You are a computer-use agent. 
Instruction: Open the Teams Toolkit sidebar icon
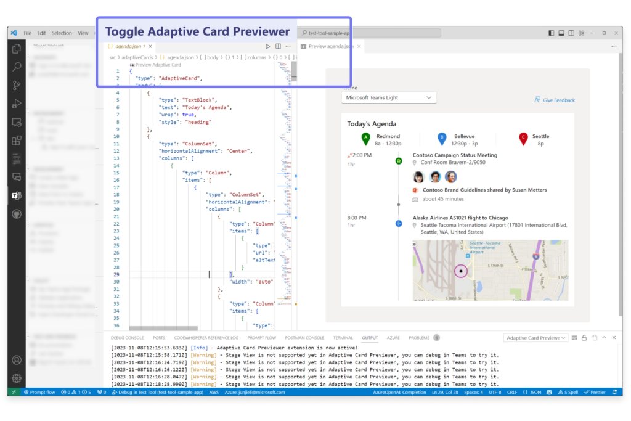click(17, 195)
